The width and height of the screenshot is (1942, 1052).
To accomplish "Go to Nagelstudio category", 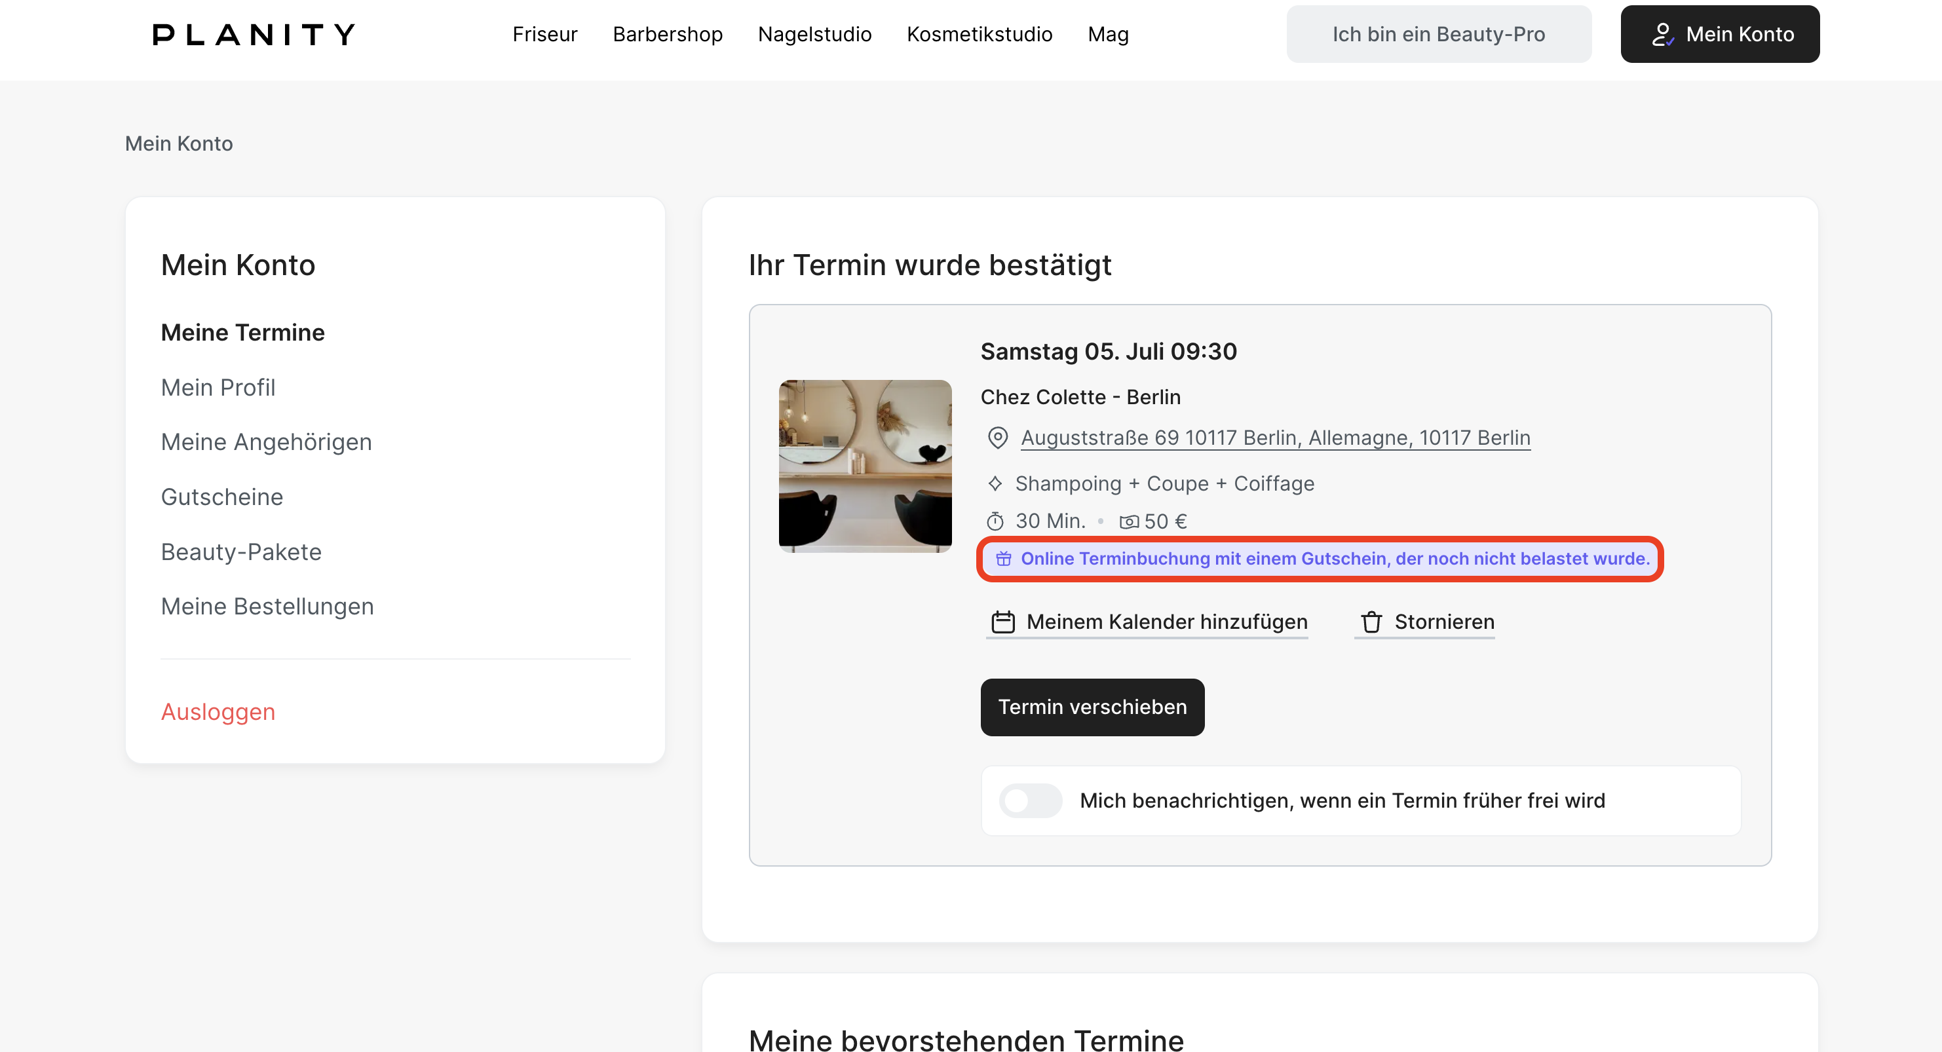I will coord(814,34).
